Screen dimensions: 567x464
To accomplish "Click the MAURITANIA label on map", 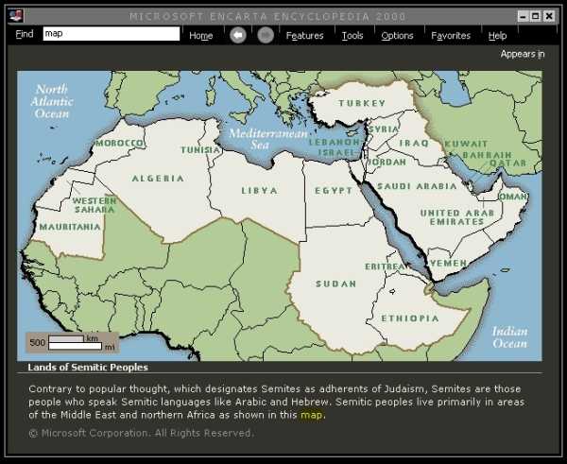I will tap(70, 227).
